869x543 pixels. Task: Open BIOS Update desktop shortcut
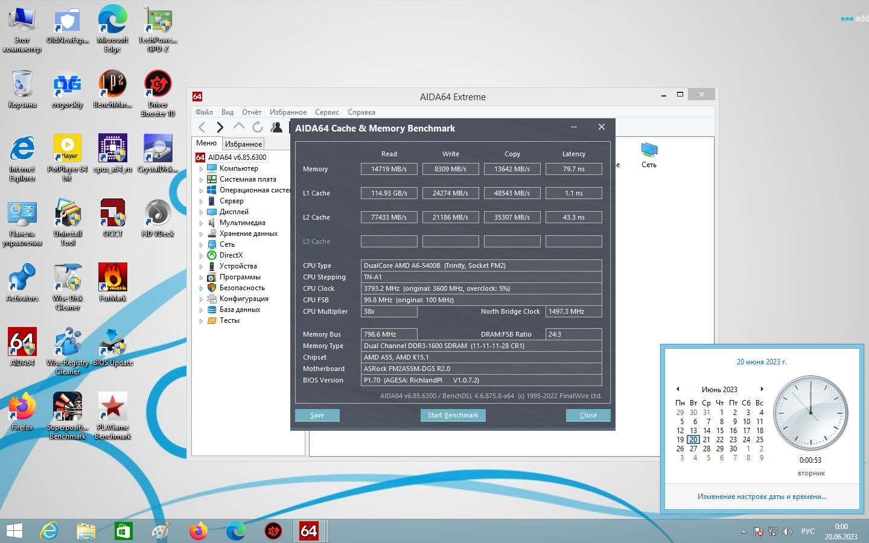[112, 348]
